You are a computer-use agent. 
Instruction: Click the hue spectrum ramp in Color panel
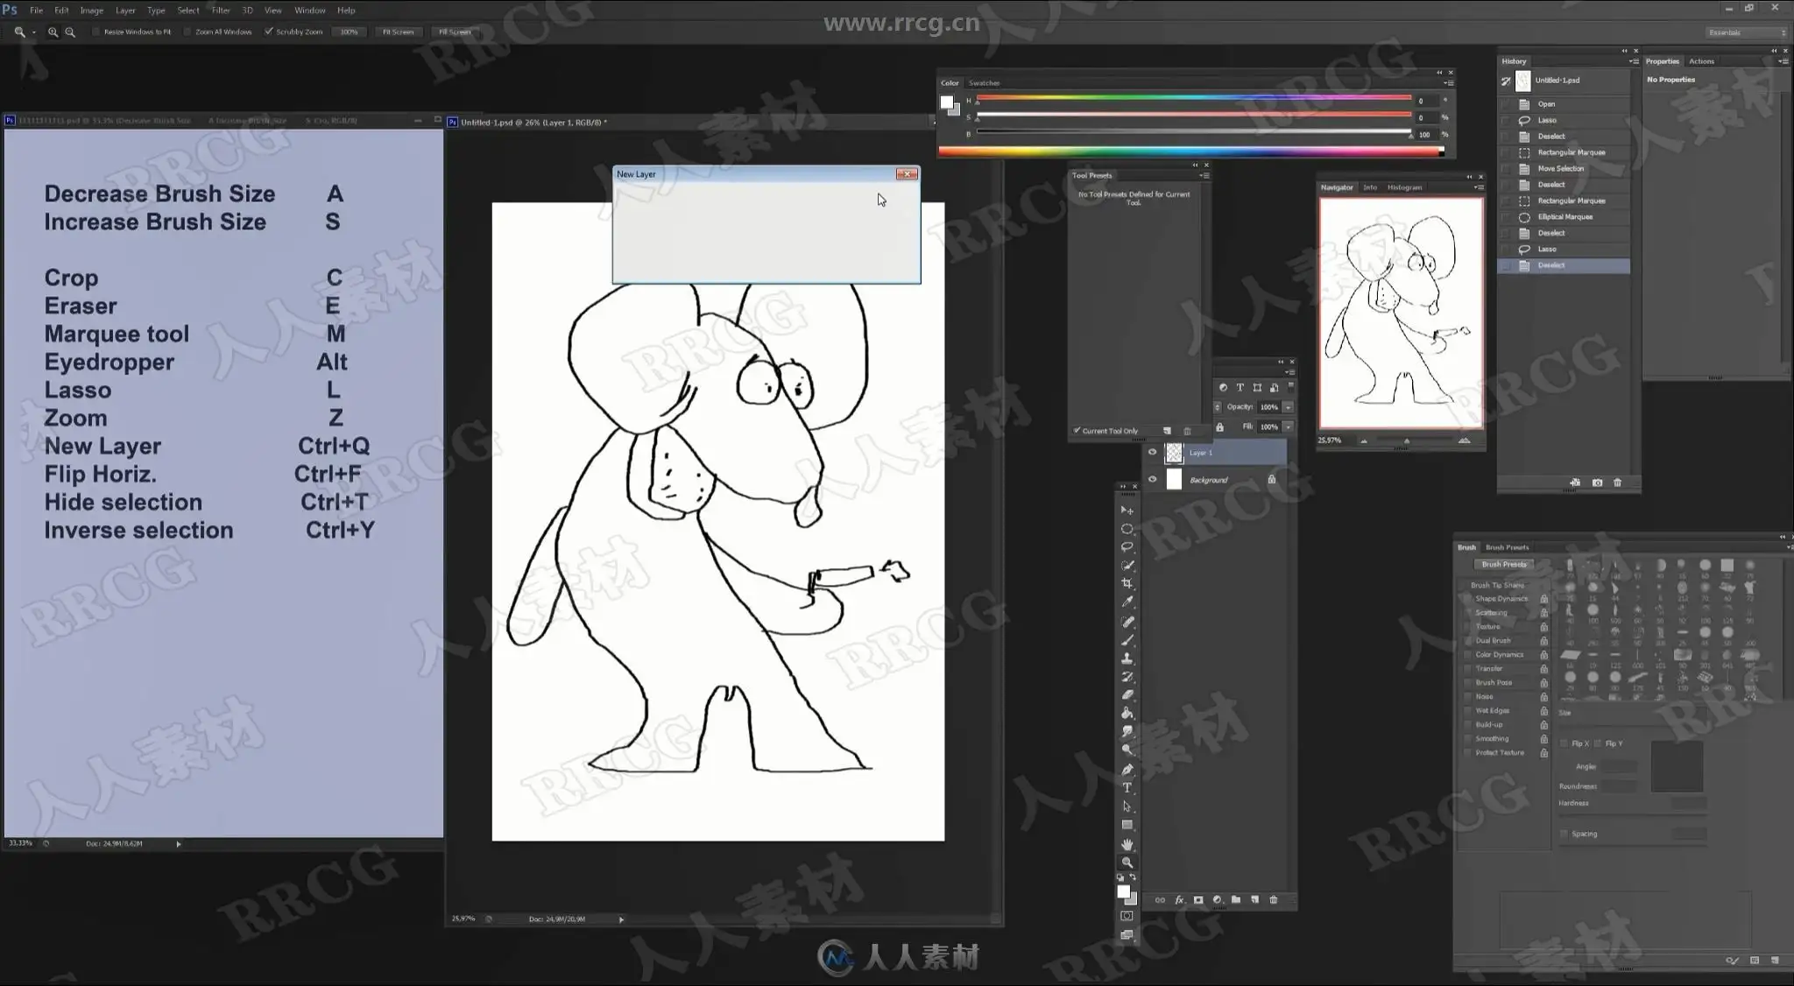(x=1190, y=151)
